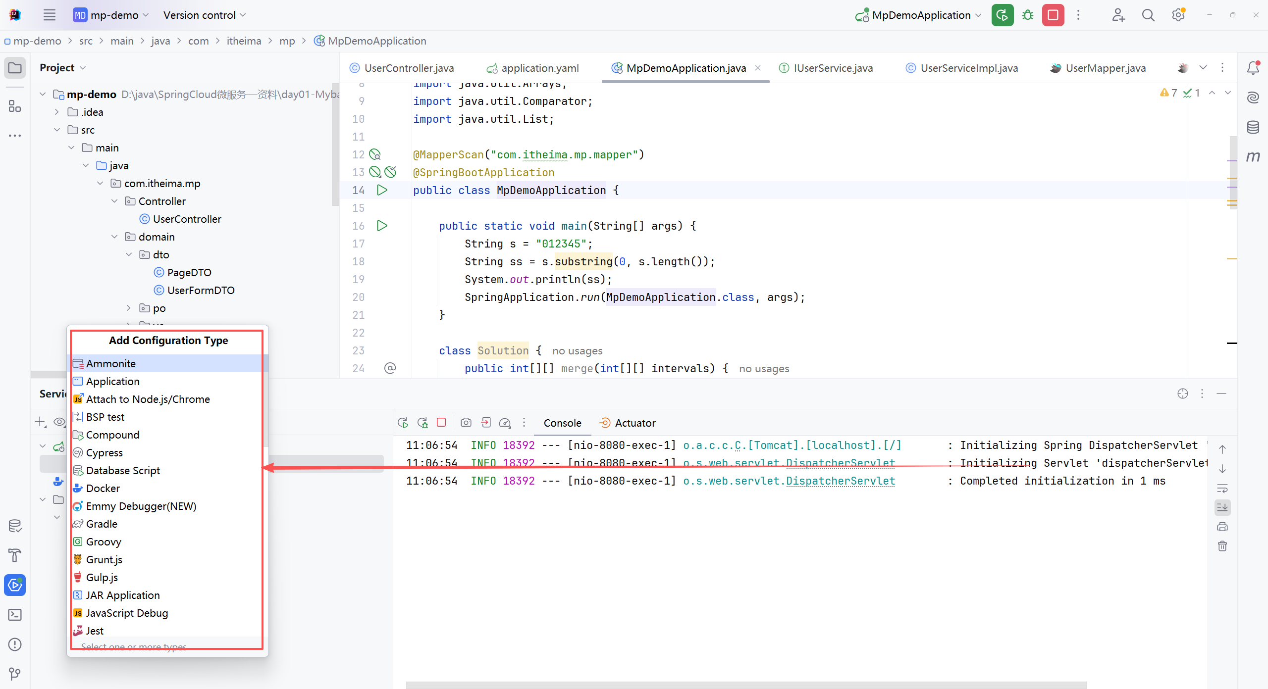Click the itheima breadcrumb in navigation bar
Image resolution: width=1268 pixels, height=689 pixels.
pyautogui.click(x=244, y=41)
